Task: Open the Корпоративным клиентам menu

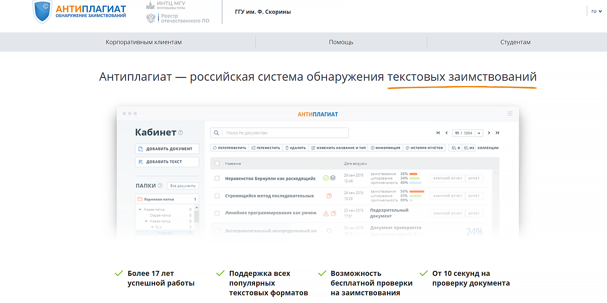Action: 144,42
